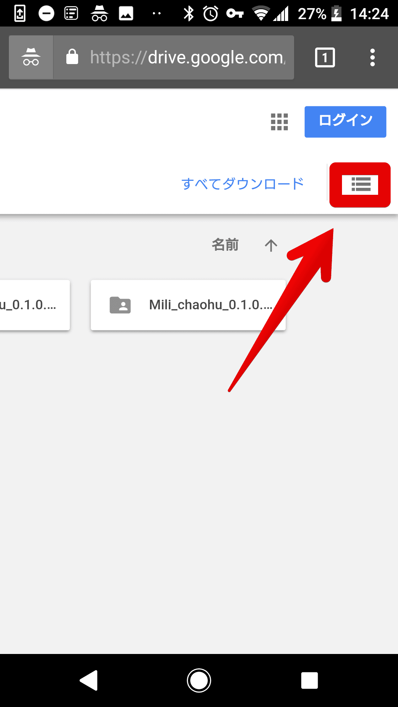
Task: Tap the Bluetooth status icon
Action: [x=189, y=14]
